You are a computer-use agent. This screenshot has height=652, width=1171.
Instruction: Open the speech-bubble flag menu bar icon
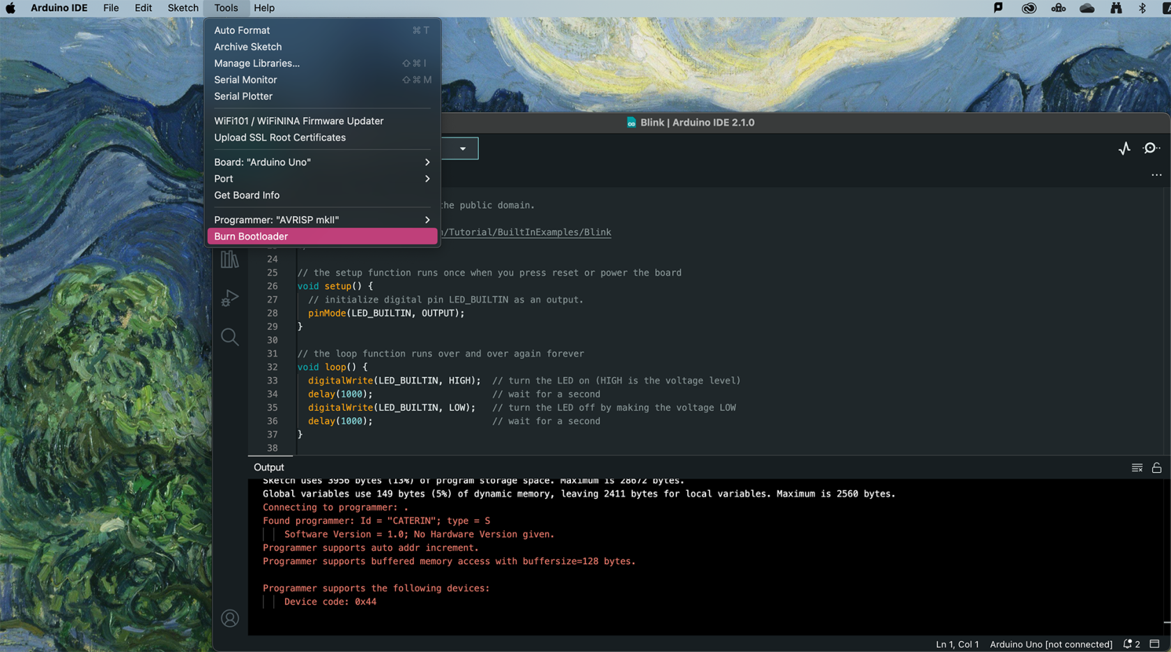point(998,8)
